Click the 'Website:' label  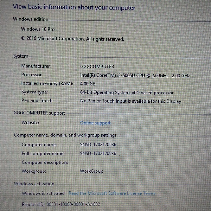click(x=30, y=122)
